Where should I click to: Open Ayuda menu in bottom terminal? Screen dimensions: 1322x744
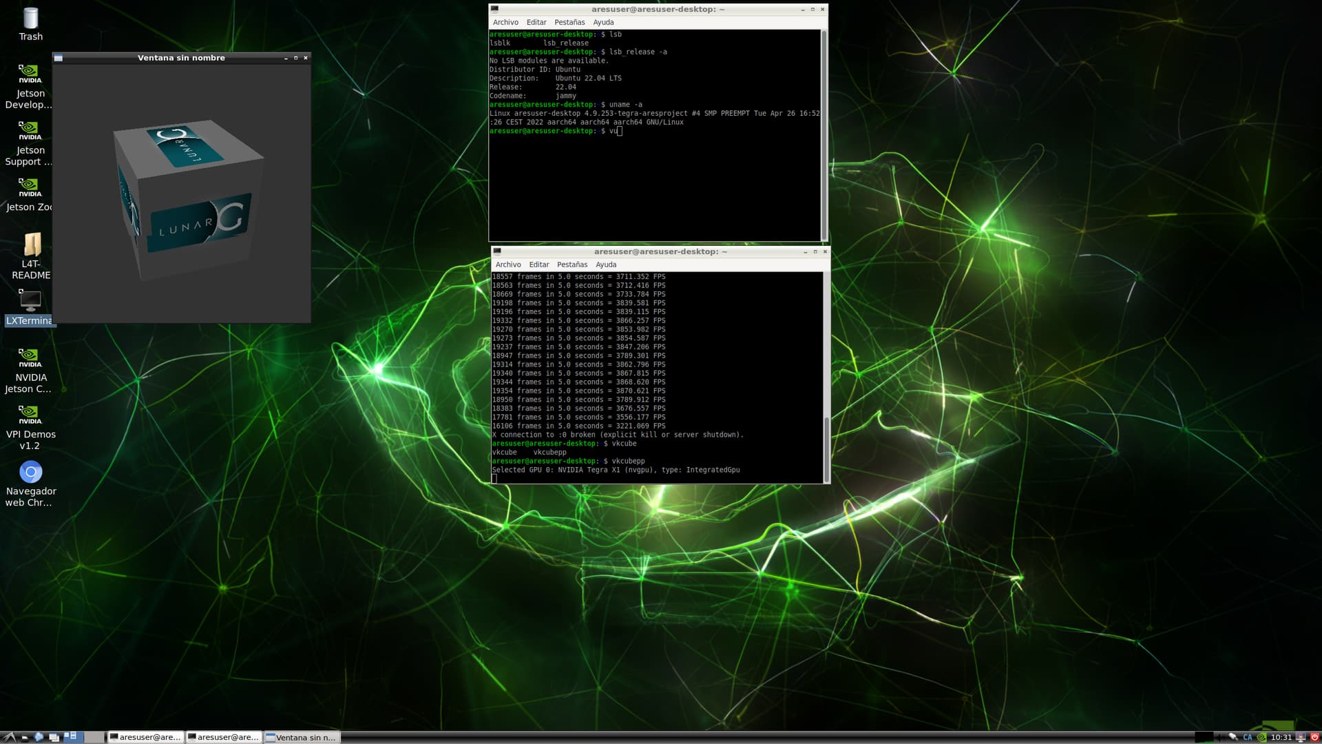click(605, 265)
